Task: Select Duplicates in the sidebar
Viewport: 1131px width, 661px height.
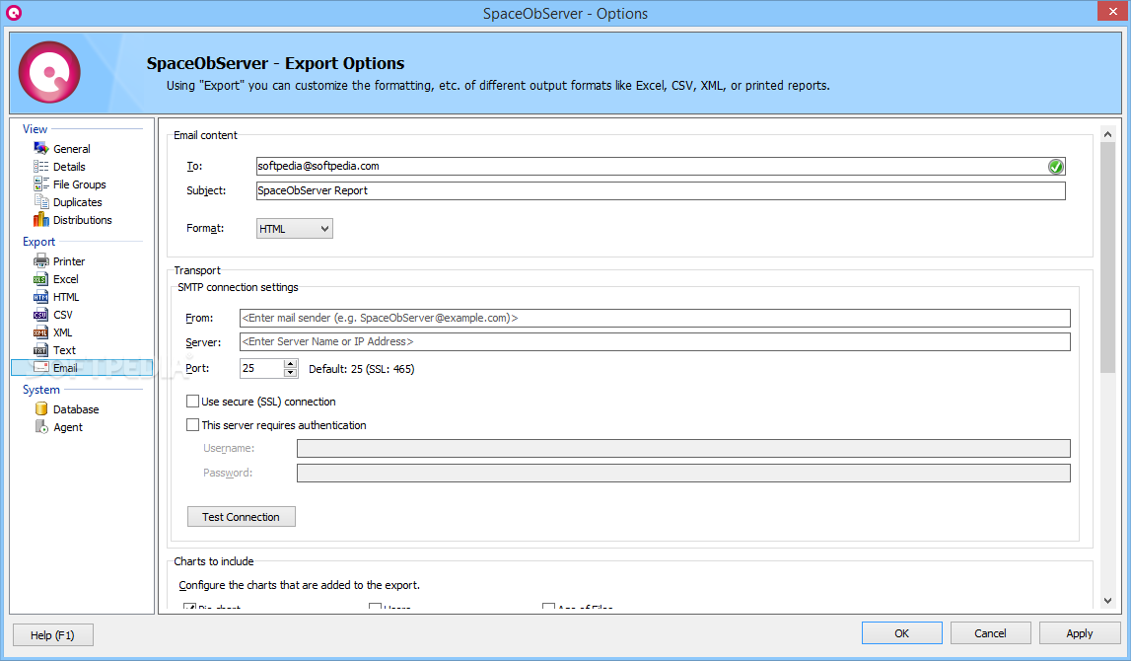Action: (68, 202)
